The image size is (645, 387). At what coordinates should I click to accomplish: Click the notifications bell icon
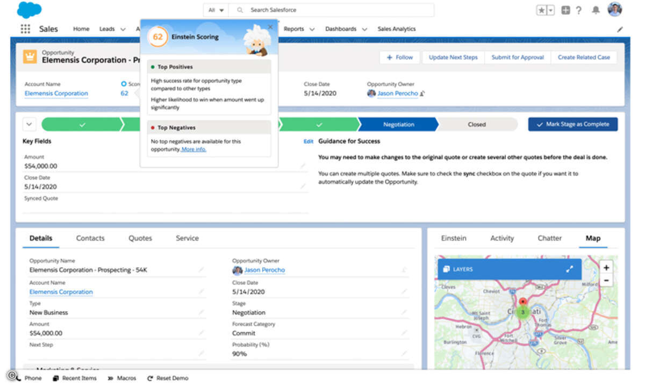[596, 10]
